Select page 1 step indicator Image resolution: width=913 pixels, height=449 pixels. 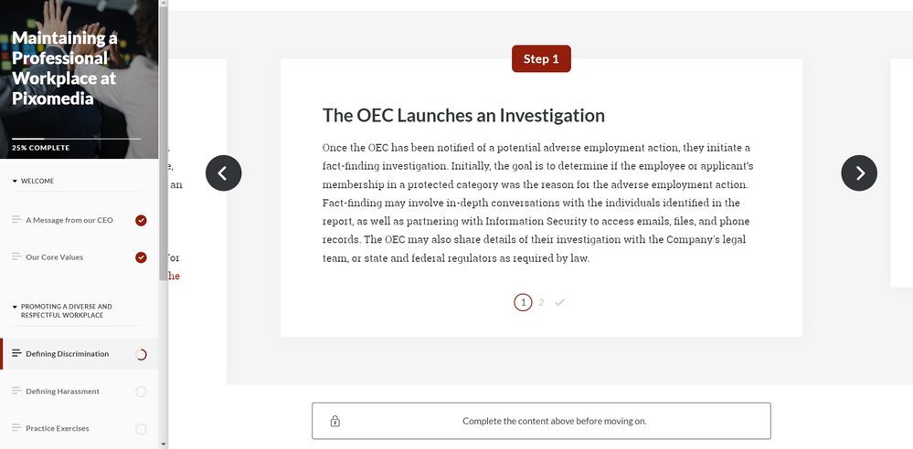click(523, 302)
